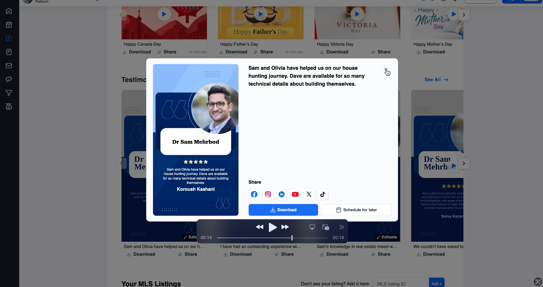Image resolution: width=543 pixels, height=287 pixels.
Task: Share to TikTok from the modal
Action: click(x=322, y=194)
